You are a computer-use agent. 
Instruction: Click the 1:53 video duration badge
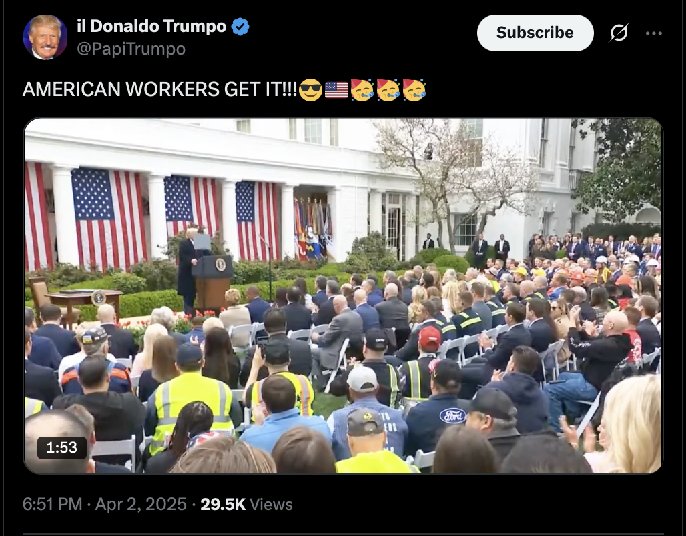coord(61,447)
